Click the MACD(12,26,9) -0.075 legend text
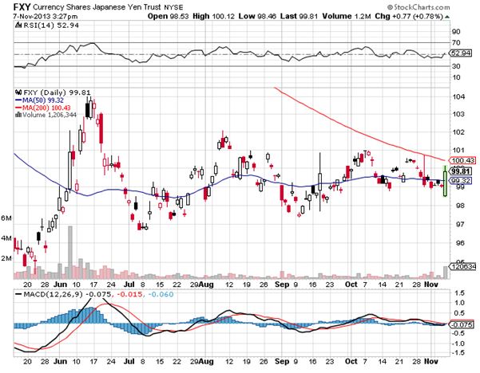This screenshot has height=373, width=480. (67, 294)
